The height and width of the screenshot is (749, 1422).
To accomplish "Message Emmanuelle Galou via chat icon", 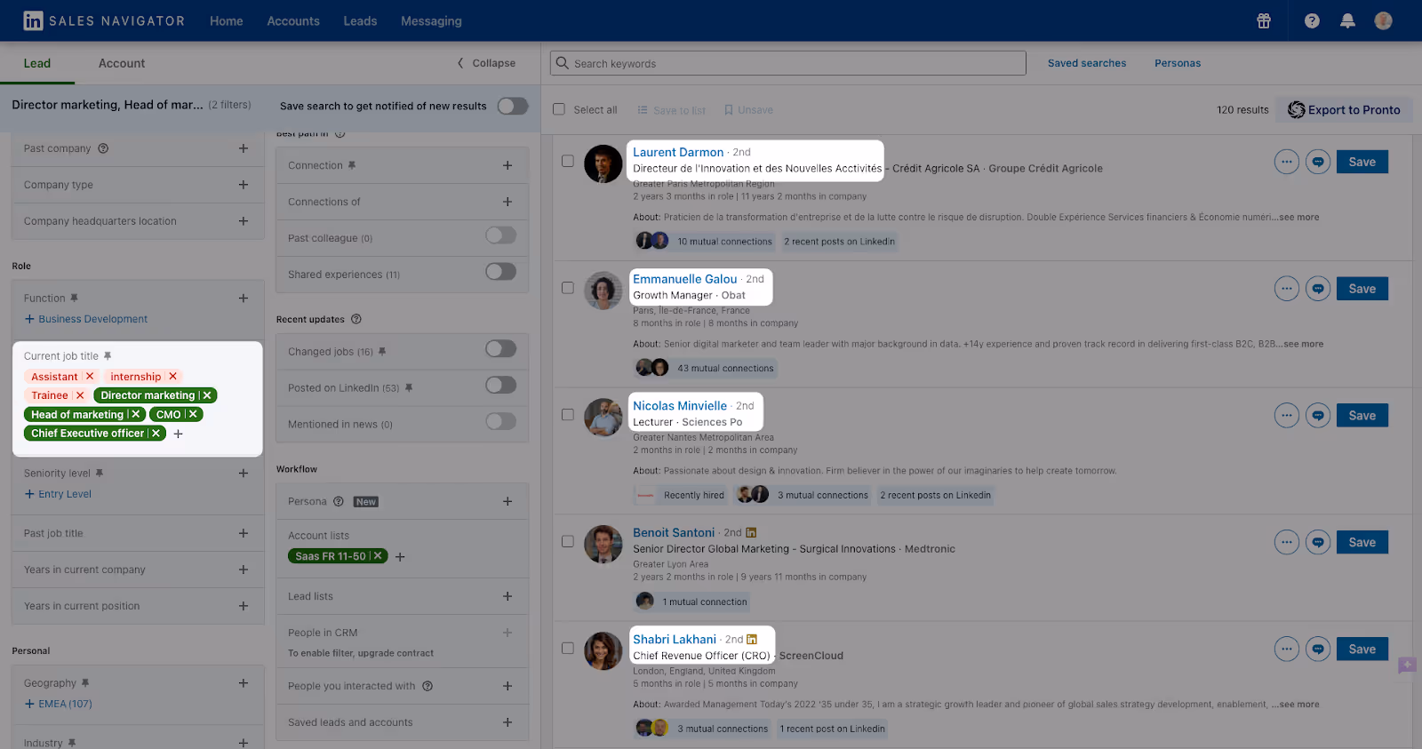I will 1318,289.
